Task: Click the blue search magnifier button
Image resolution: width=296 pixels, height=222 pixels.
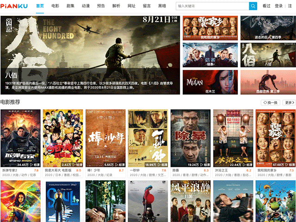Action: [253, 6]
